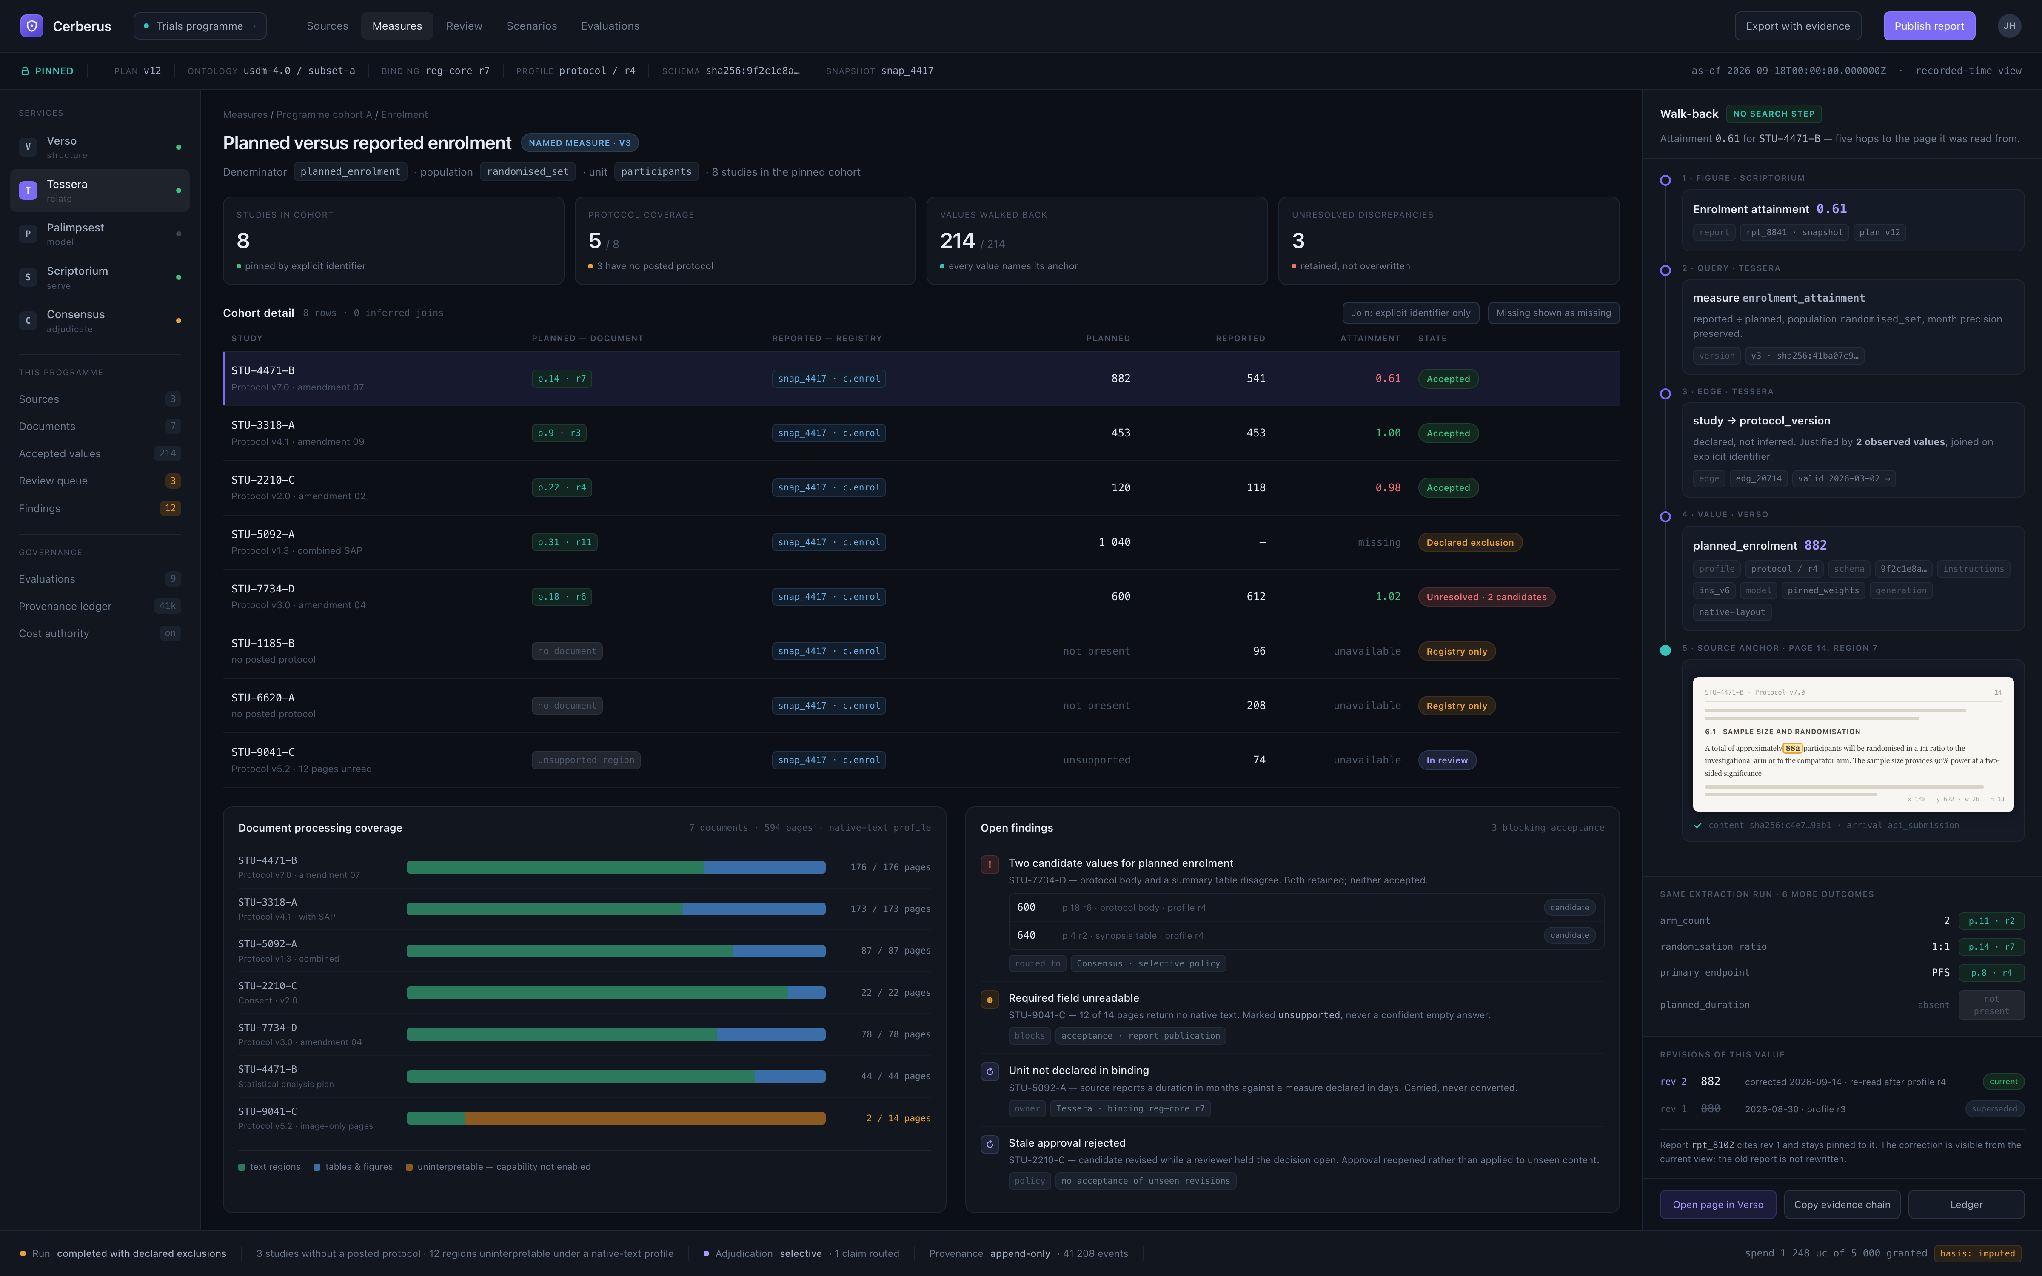Click the refresh icon for Stale approval rejected
This screenshot has width=2042, height=1276.
click(990, 1144)
